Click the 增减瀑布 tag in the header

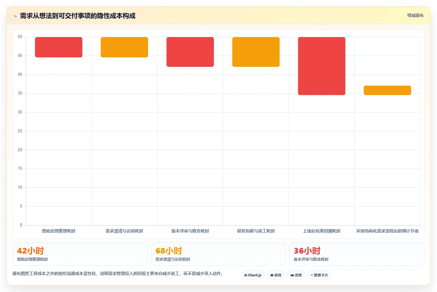415,15
